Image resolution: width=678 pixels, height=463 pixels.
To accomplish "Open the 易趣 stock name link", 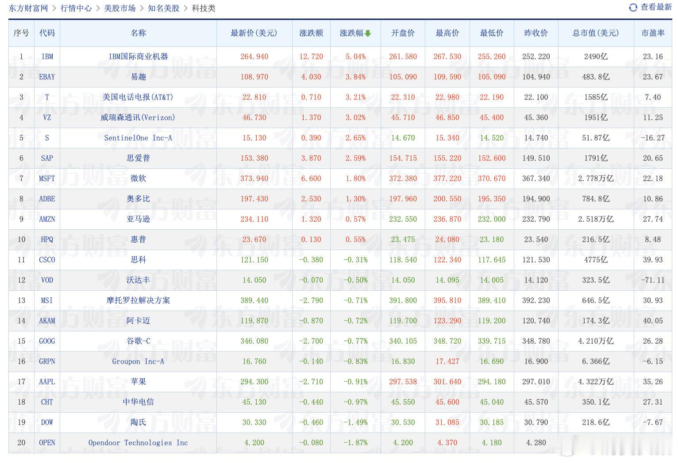I will pos(138,77).
